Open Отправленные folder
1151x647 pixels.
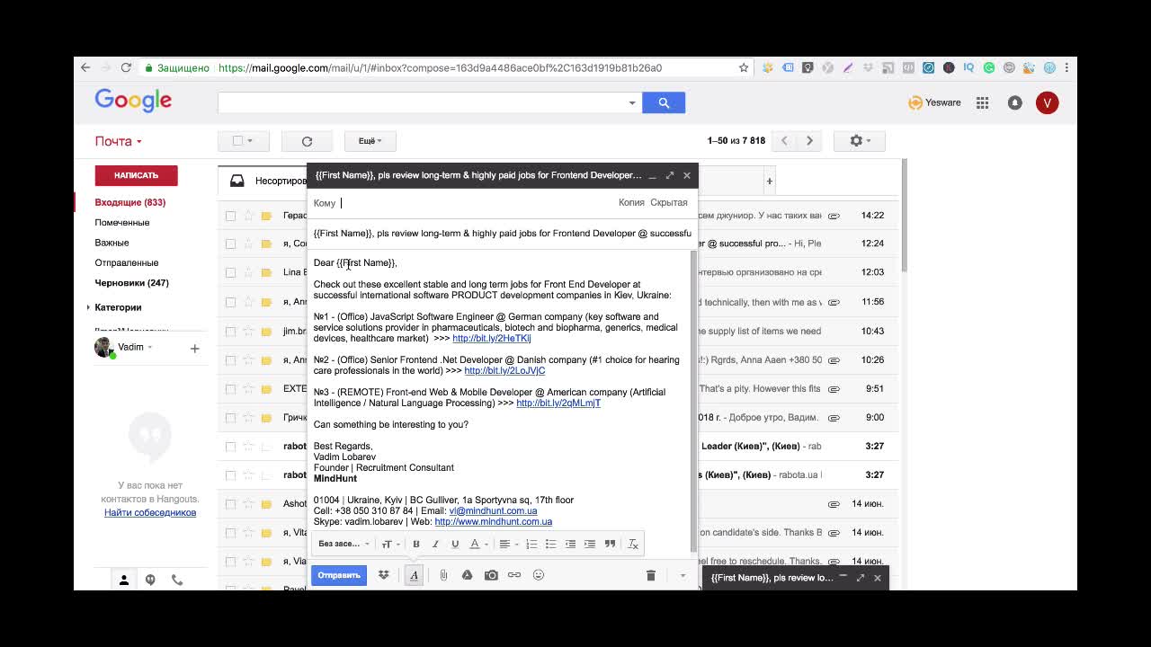(127, 262)
